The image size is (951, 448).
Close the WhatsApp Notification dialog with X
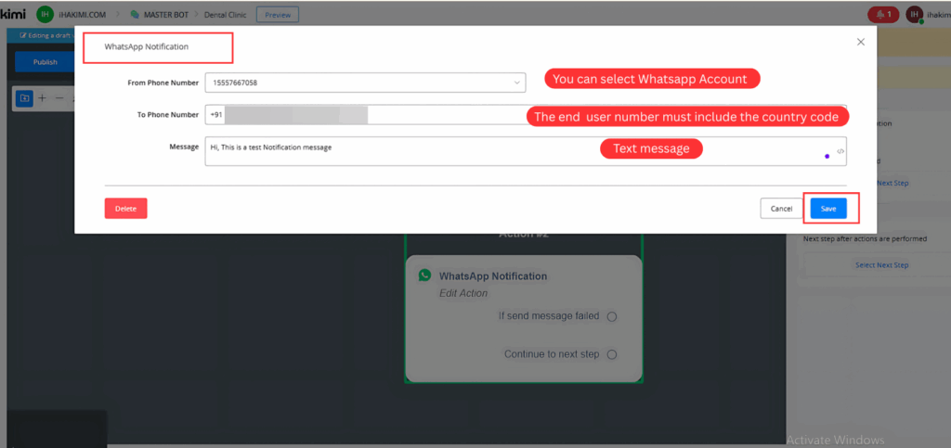point(860,42)
